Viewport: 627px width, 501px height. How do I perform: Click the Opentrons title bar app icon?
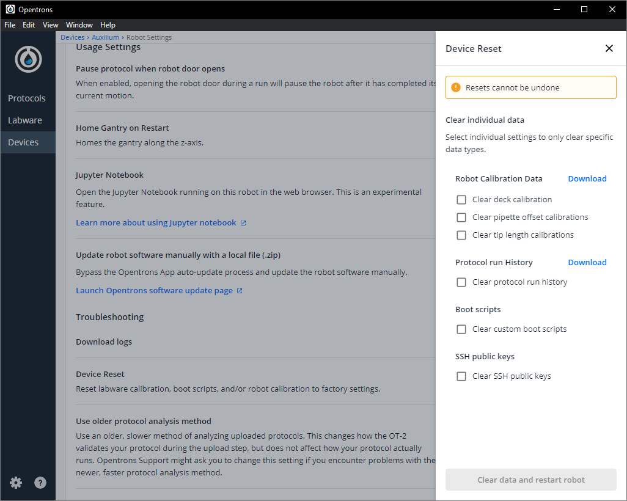(10, 9)
